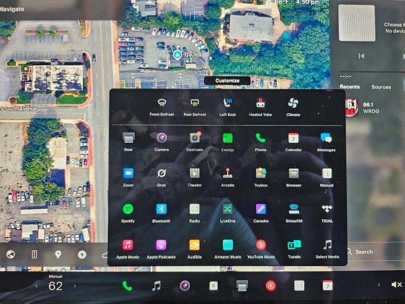Show charging stations on map
The height and width of the screenshot is (304, 405).
tap(82, 254)
